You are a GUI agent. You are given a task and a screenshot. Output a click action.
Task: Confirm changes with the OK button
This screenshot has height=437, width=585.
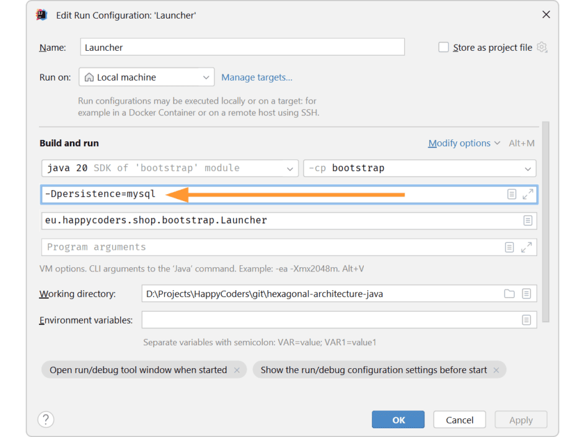coord(398,419)
